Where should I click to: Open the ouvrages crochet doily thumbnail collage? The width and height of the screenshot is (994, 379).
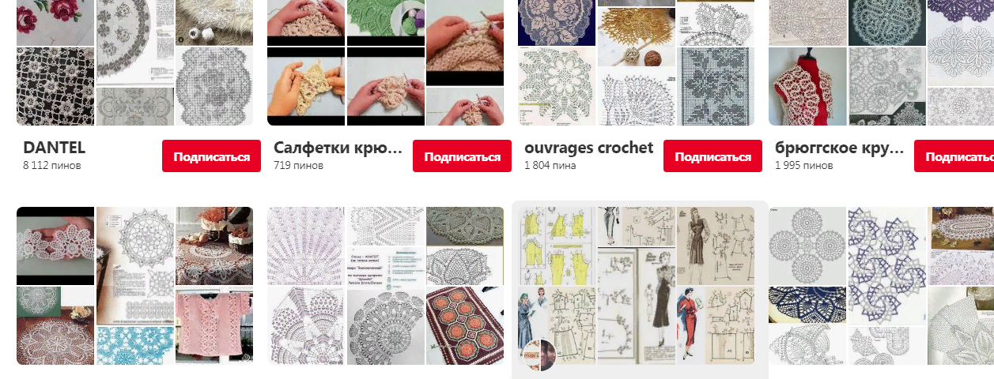coord(636,62)
